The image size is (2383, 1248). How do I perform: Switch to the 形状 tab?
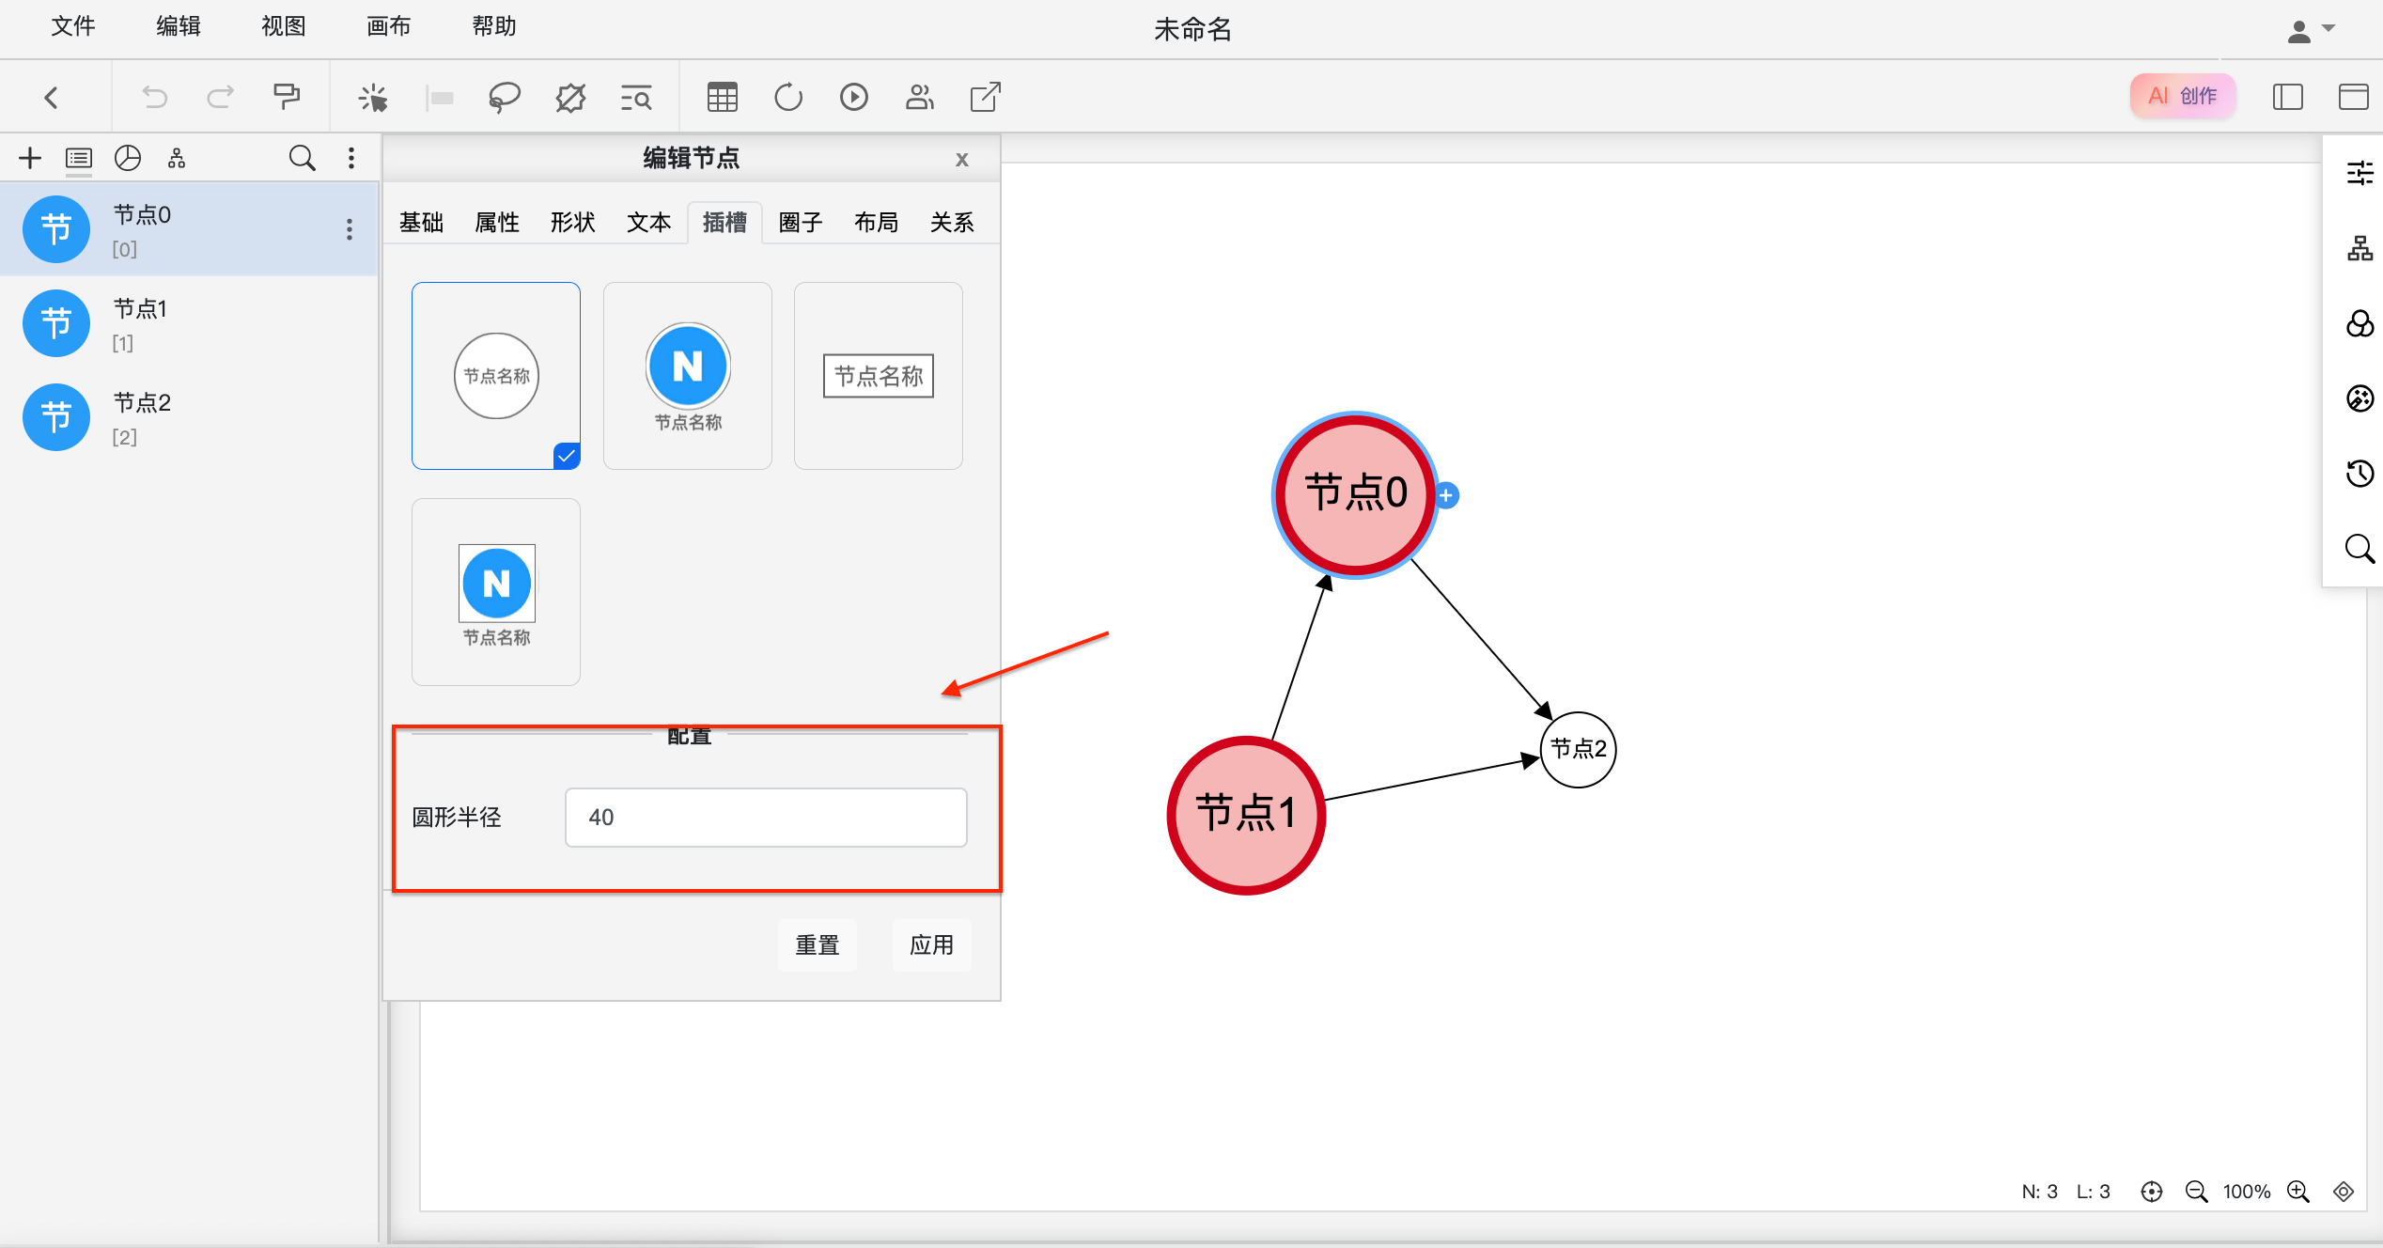(x=573, y=223)
